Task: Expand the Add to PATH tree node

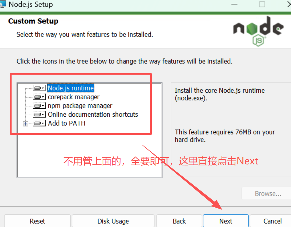Action: coord(26,124)
